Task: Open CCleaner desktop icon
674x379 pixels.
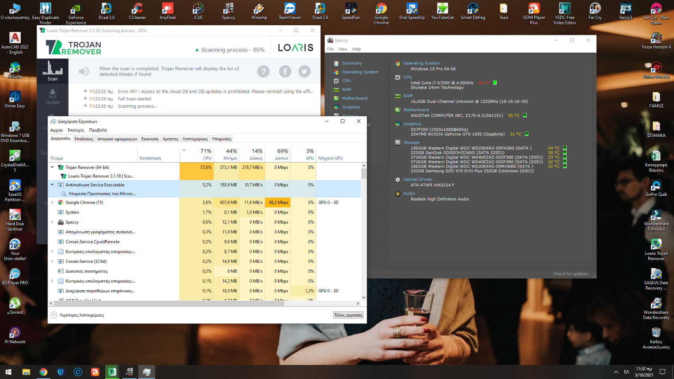Action: (x=137, y=12)
